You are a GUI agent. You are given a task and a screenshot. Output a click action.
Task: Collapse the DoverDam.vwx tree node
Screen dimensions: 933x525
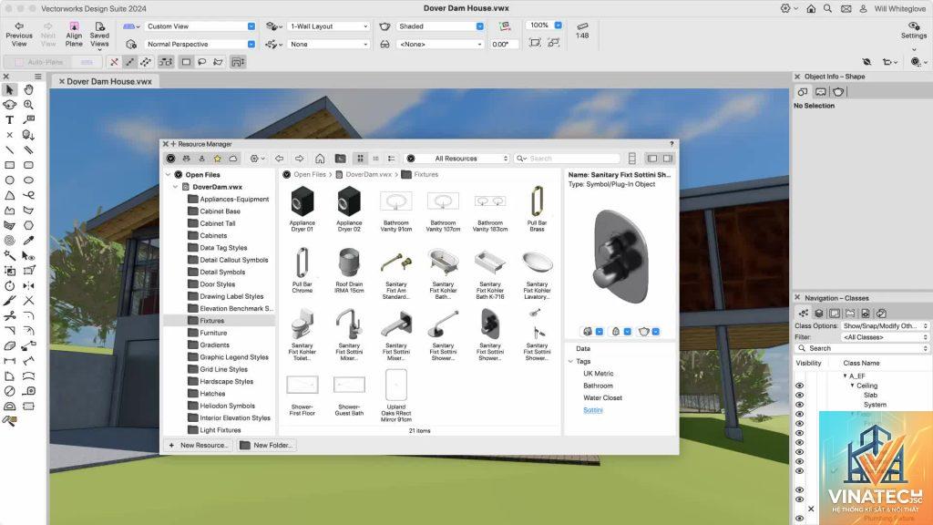tap(176, 187)
